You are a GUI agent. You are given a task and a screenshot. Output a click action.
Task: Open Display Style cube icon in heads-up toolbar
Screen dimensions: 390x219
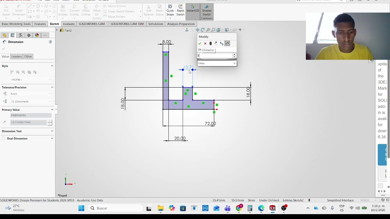227,30
